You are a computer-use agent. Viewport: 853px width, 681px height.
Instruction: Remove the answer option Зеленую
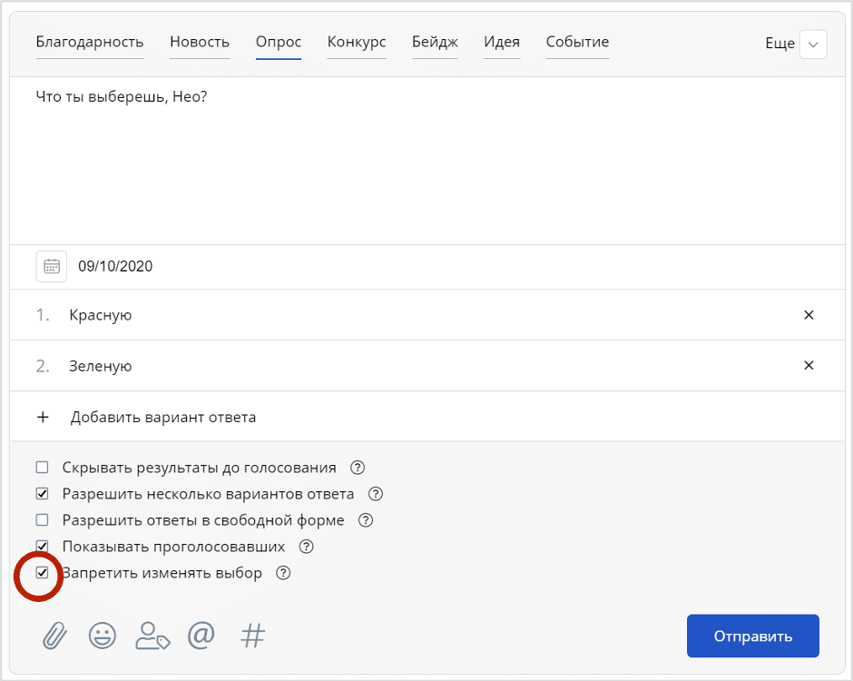pyautogui.click(x=809, y=366)
